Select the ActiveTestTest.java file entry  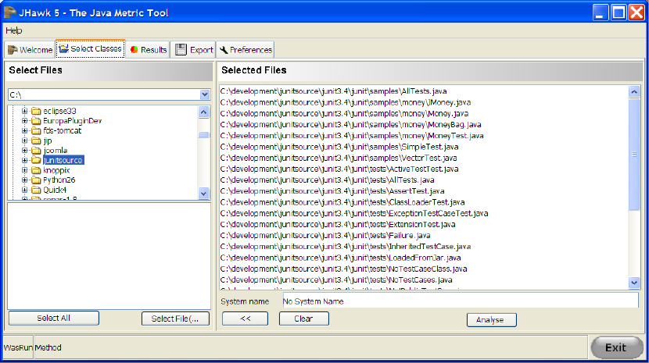pos(339,169)
